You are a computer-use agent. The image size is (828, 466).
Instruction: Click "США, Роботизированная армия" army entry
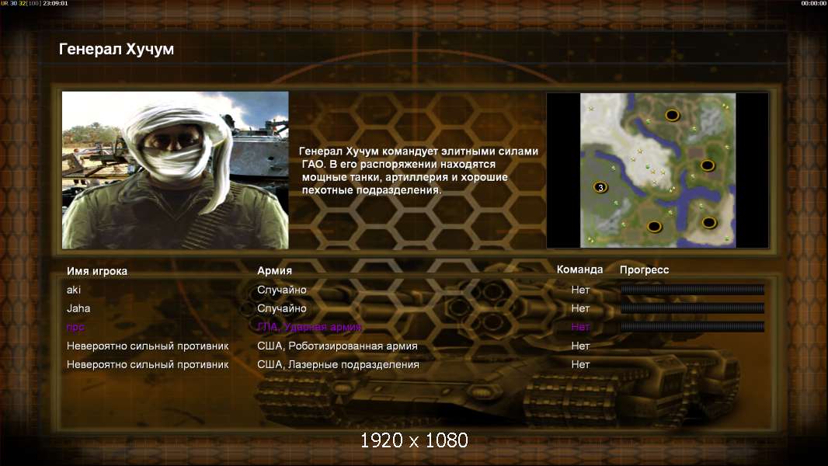pos(337,346)
